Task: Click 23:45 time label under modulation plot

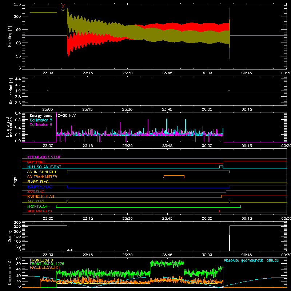Action: click(167, 146)
